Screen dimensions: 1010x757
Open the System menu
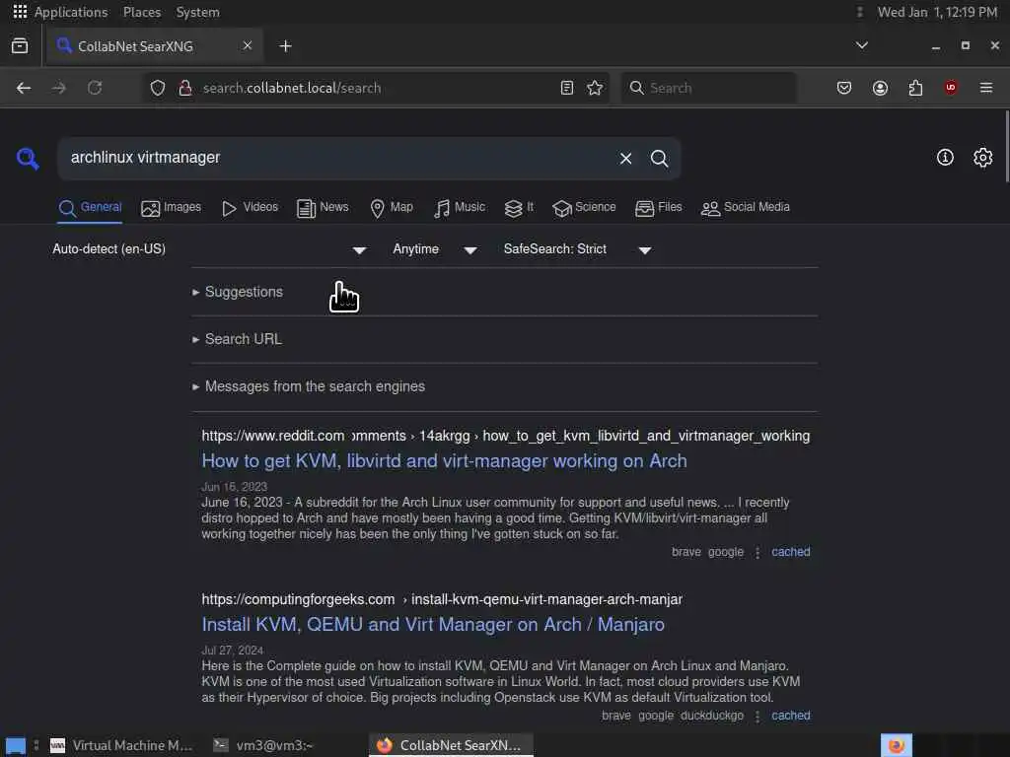pos(197,12)
